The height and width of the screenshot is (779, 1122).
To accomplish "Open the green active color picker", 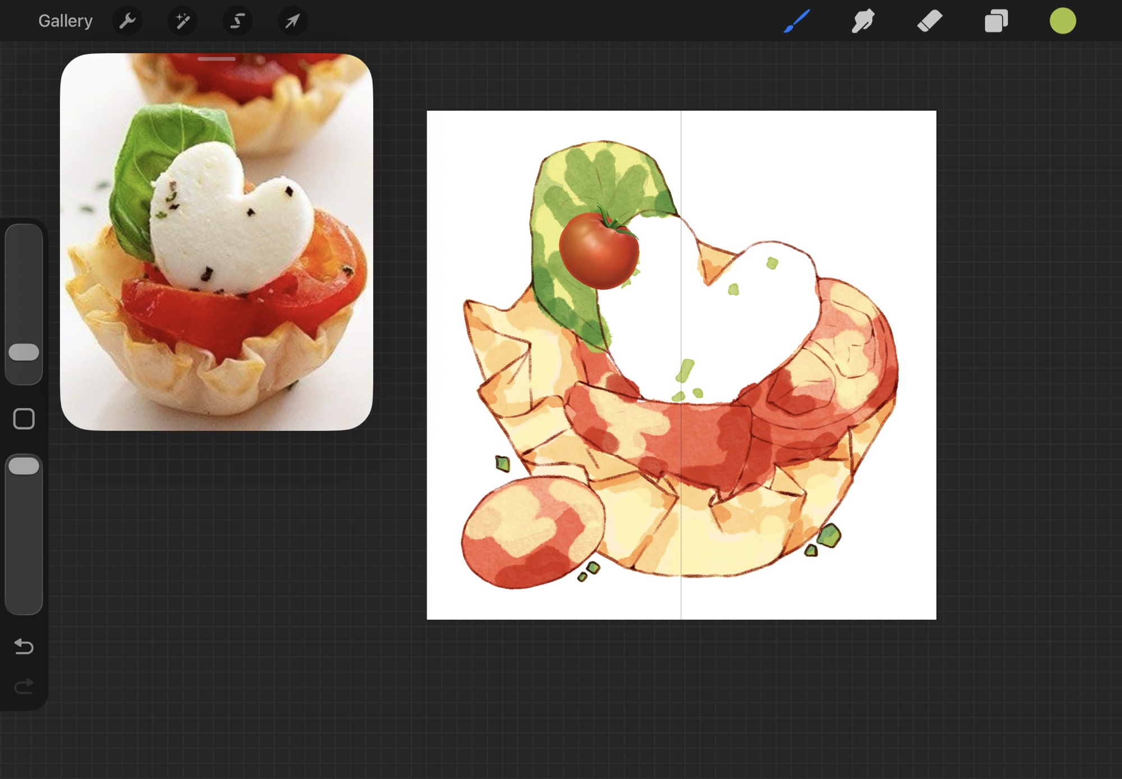I will pos(1063,21).
